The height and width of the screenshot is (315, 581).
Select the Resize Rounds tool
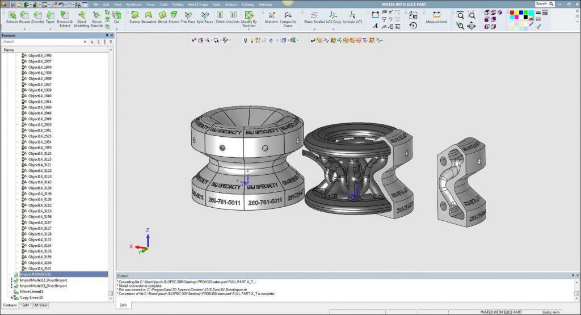coord(96,19)
